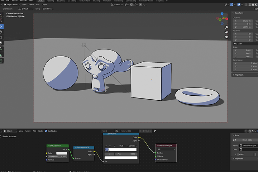
Task: Pin the node editor material
Action: click(154, 131)
